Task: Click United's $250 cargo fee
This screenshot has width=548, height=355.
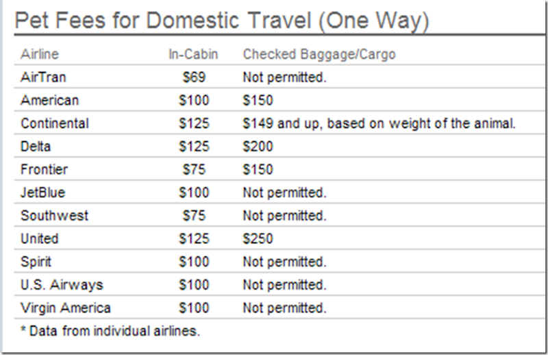Action: pos(258,239)
